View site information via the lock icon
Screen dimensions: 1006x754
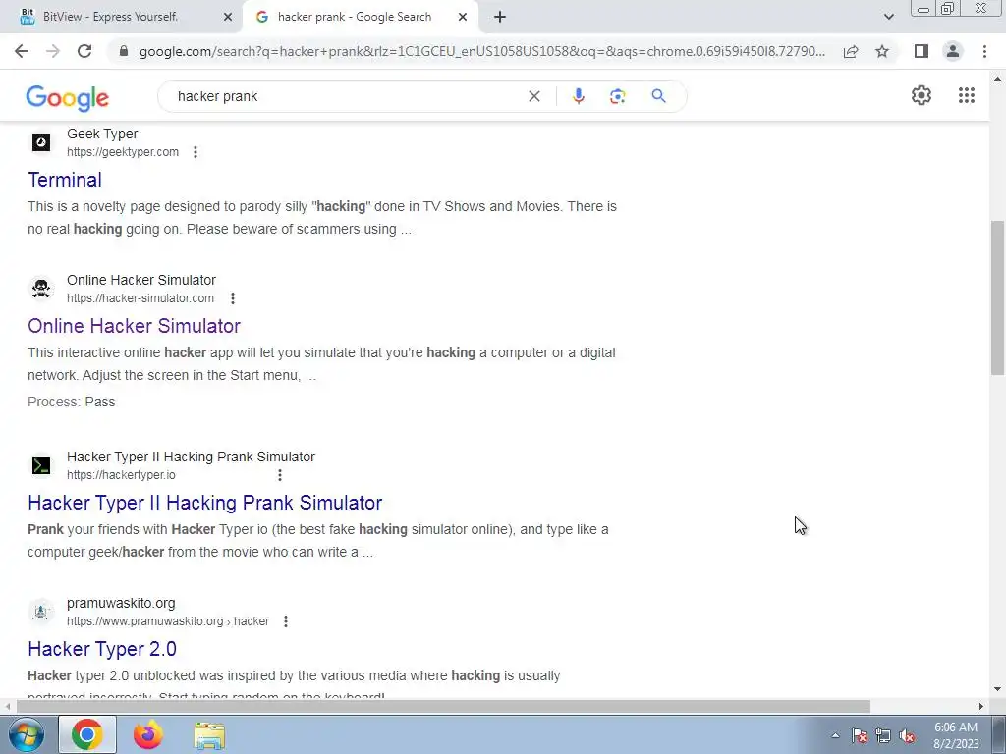(x=124, y=51)
